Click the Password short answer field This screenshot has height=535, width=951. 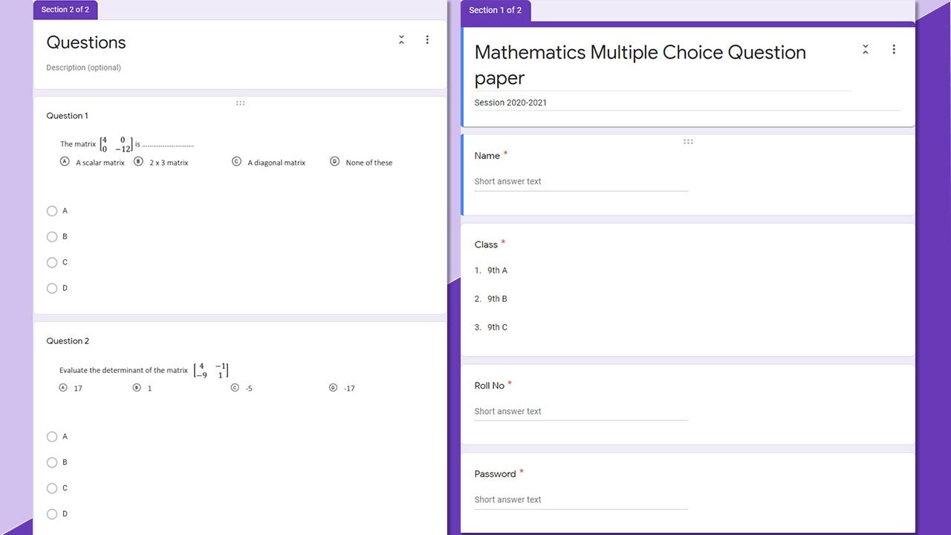[581, 499]
